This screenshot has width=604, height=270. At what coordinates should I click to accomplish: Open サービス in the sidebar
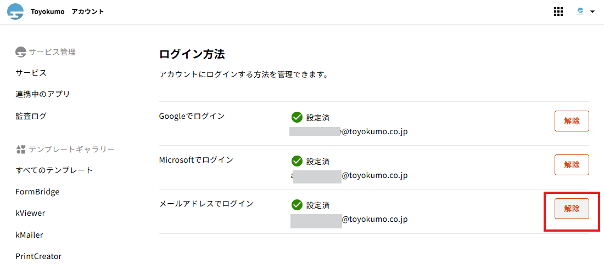pyautogui.click(x=31, y=73)
